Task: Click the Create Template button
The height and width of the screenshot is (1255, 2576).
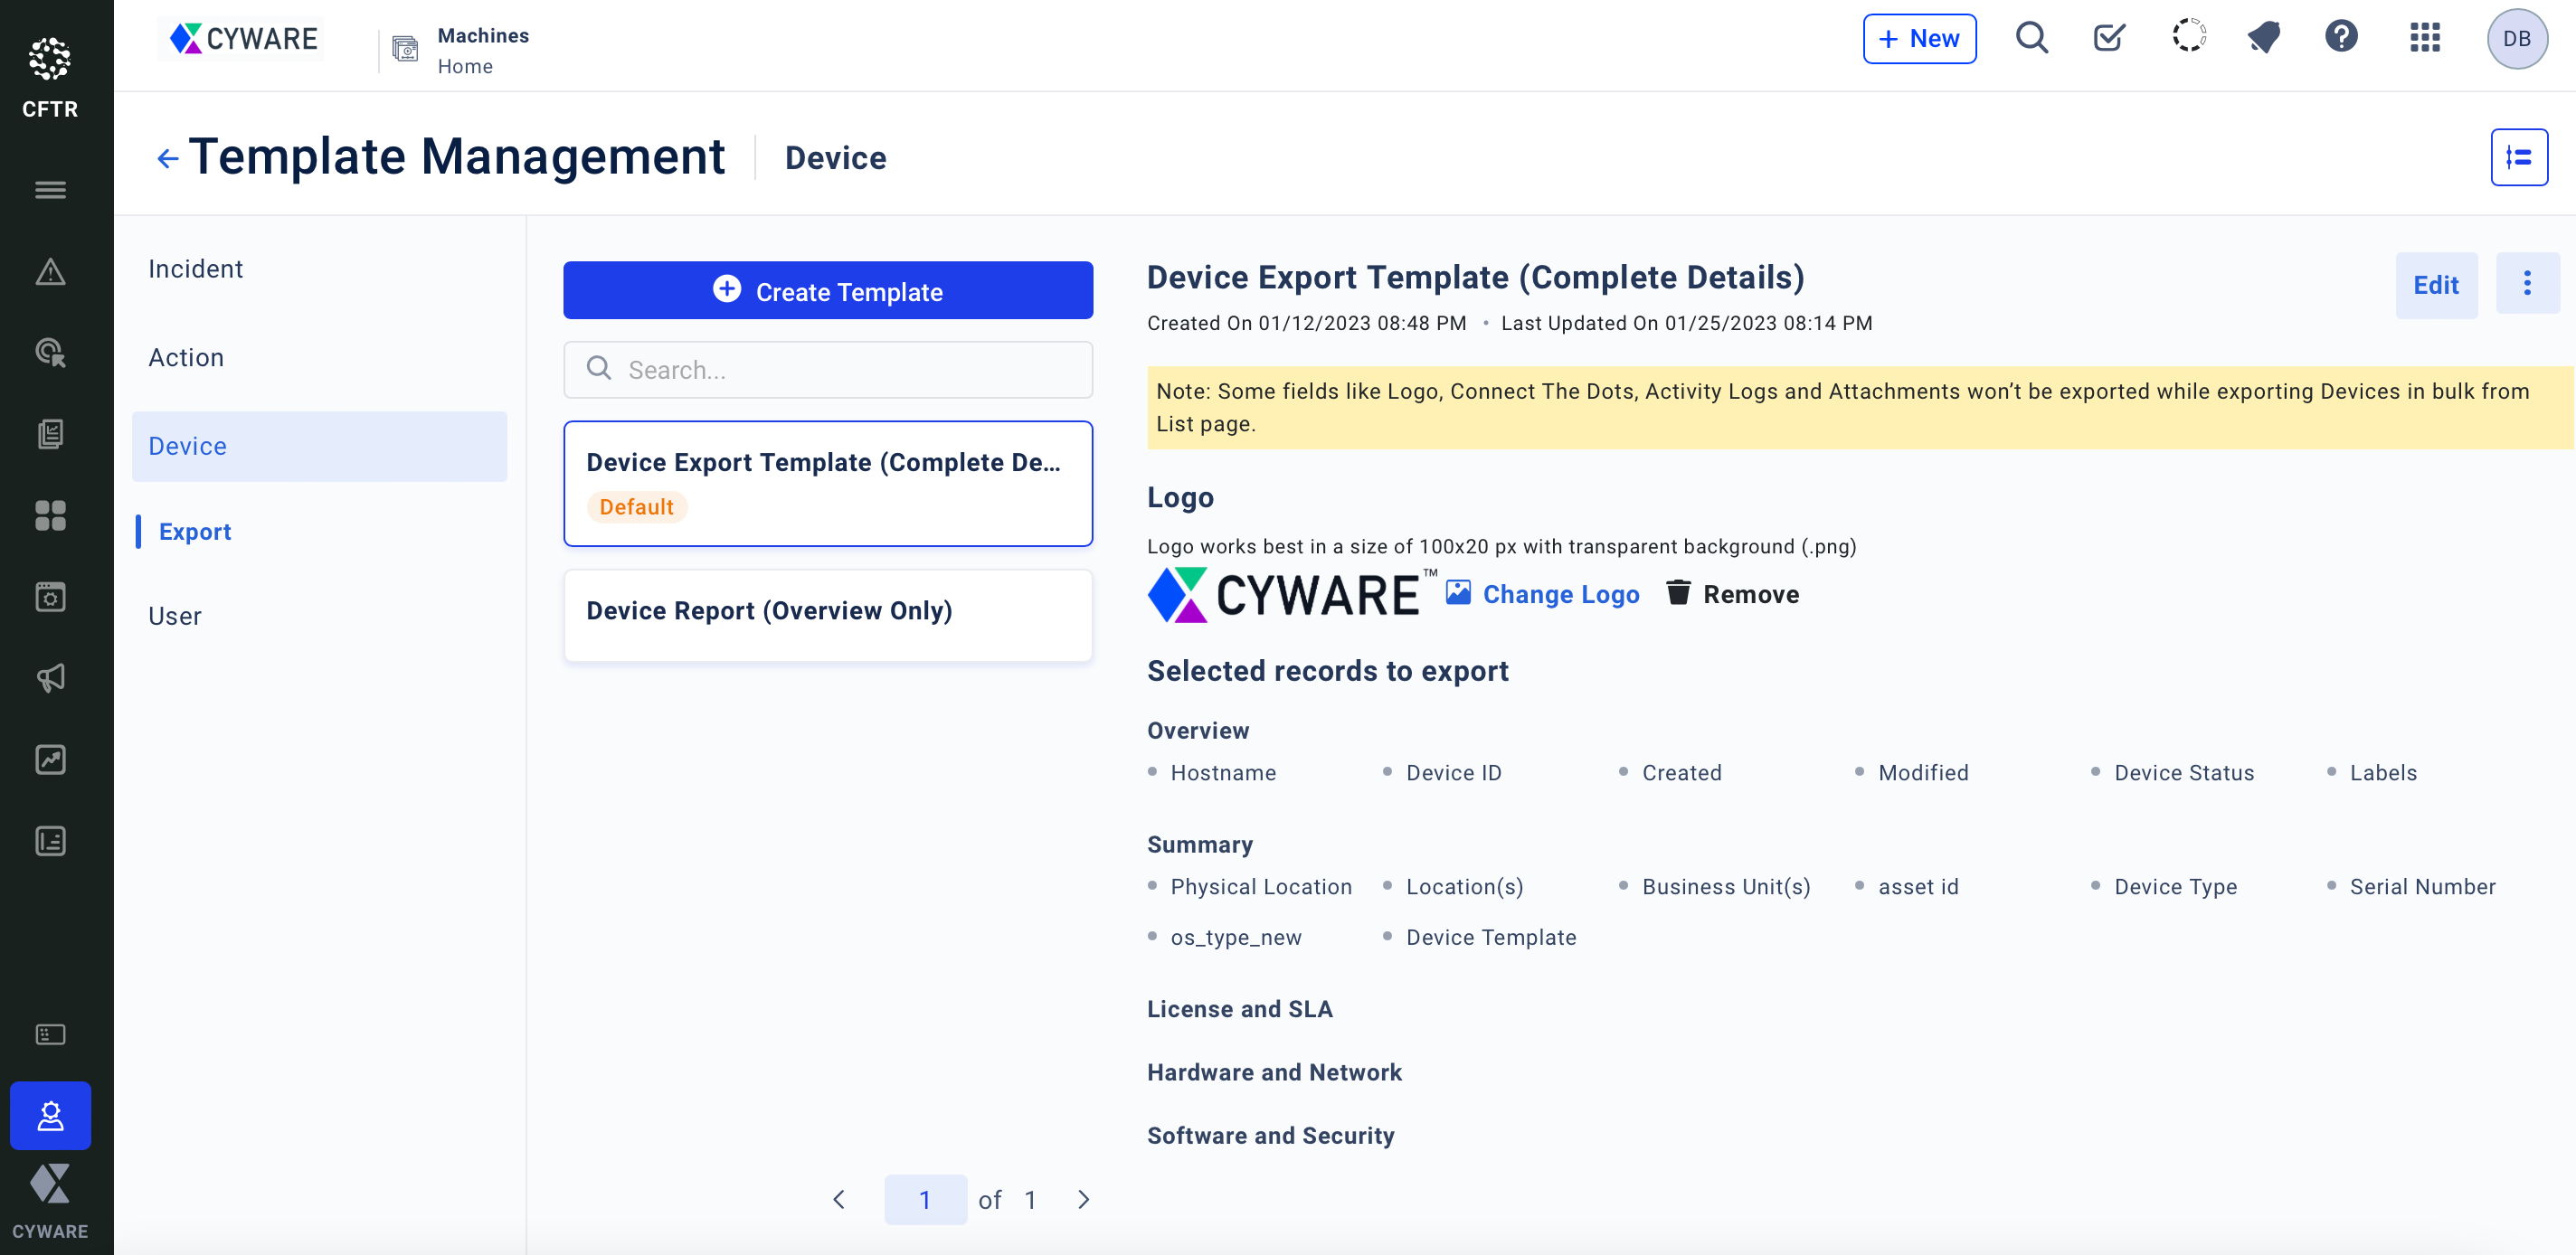Action: [x=827, y=291]
